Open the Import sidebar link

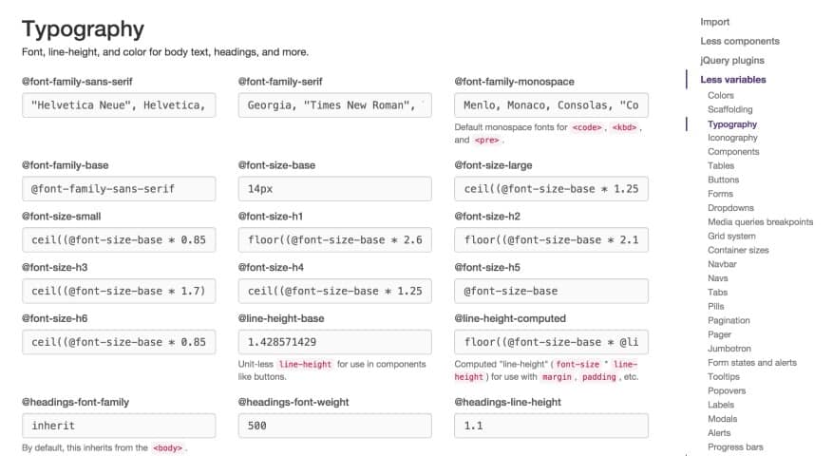714,22
